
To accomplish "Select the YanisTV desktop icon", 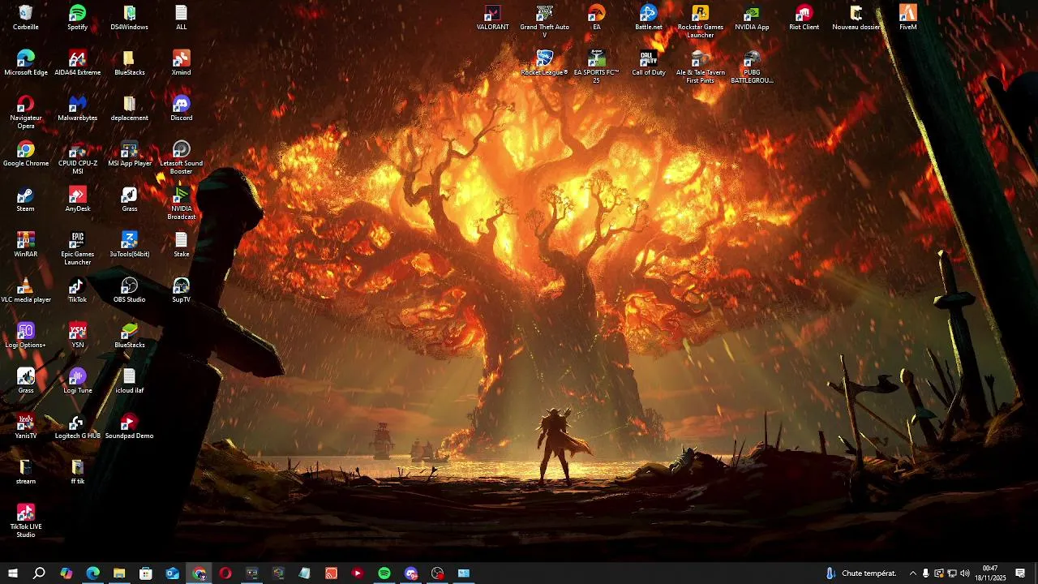I will [26, 427].
